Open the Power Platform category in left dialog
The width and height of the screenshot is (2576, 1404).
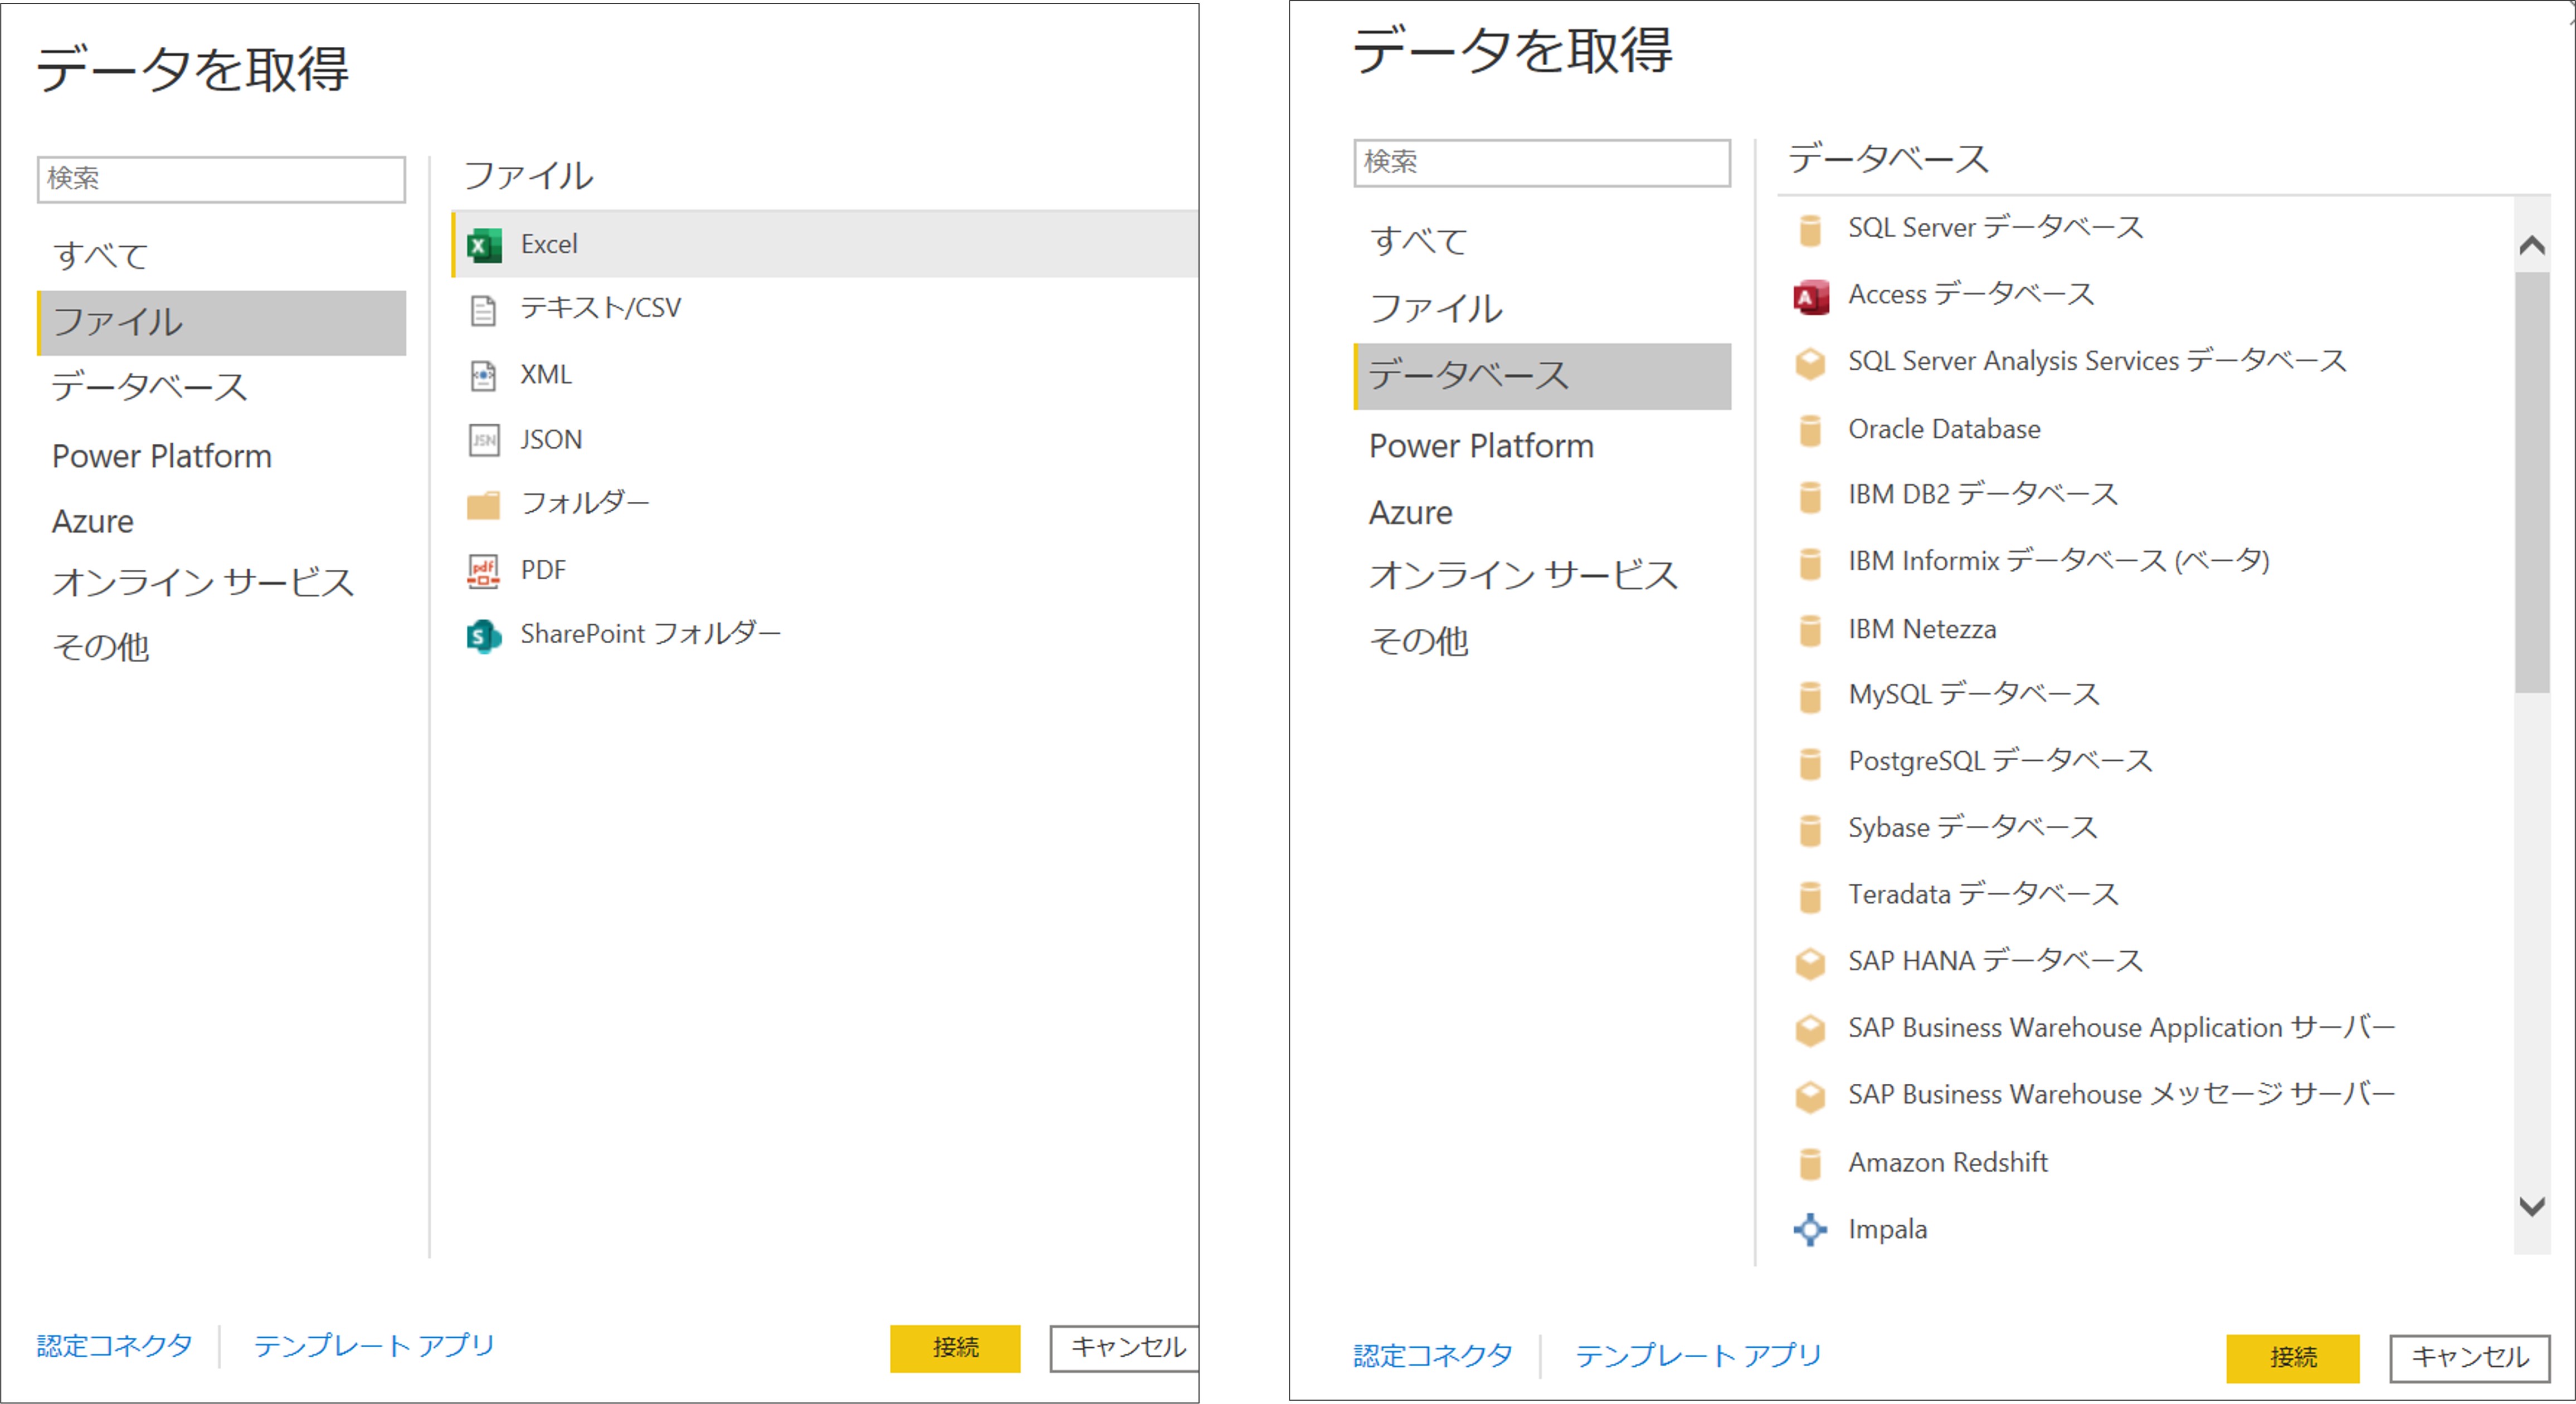pyautogui.click(x=162, y=457)
